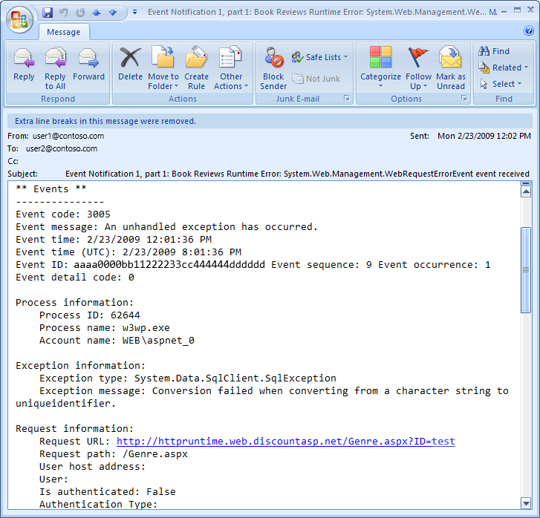Screen dimensions: 540x518
Task: Click the Subject line text
Action: [x=297, y=174]
